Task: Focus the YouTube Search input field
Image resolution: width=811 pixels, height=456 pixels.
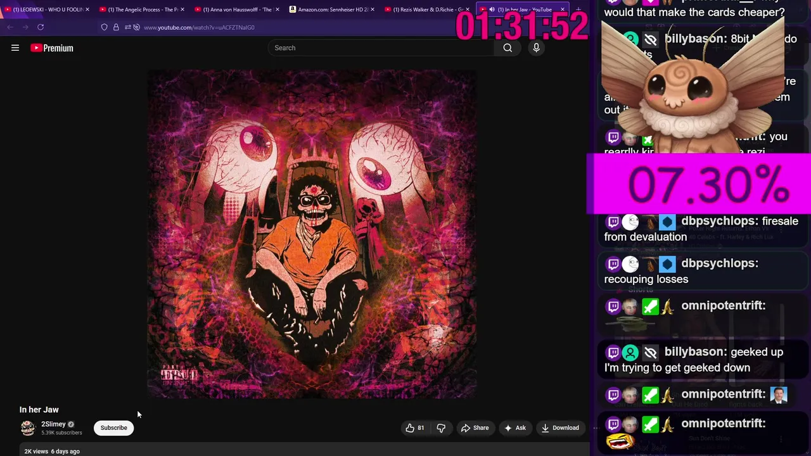Action: [381, 47]
